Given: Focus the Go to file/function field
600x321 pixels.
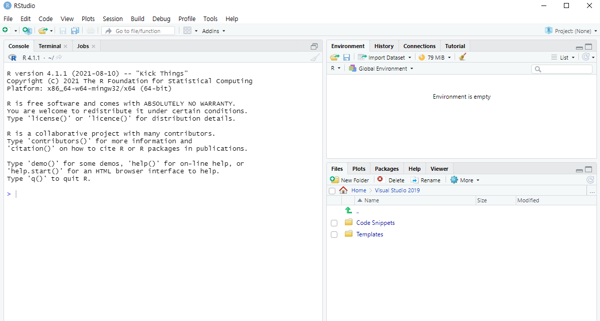Looking at the screenshot, I should (x=138, y=31).
